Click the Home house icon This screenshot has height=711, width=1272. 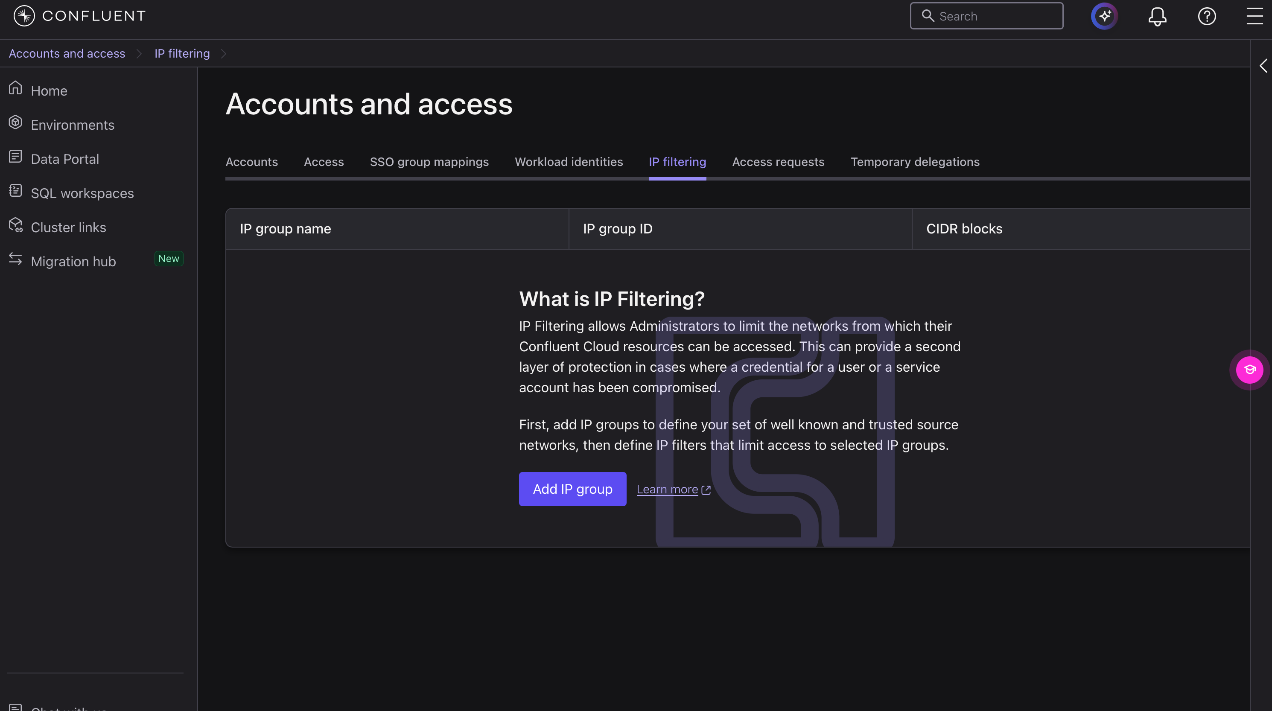click(x=15, y=88)
